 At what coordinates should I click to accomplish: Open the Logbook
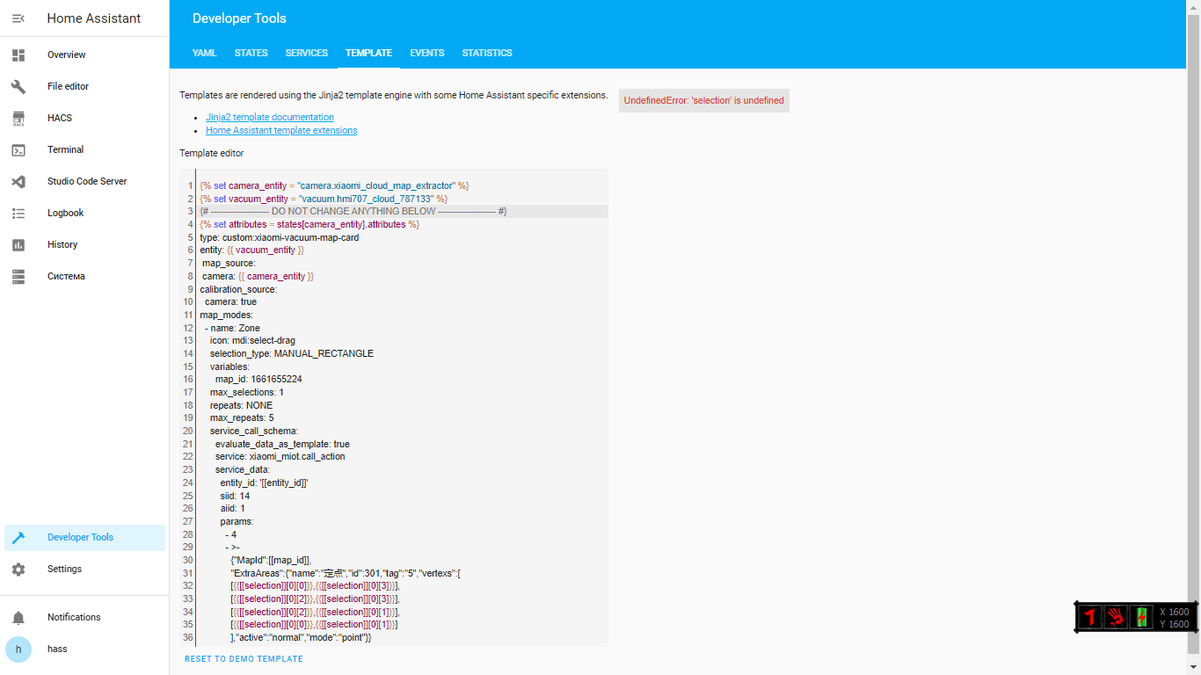click(x=65, y=213)
